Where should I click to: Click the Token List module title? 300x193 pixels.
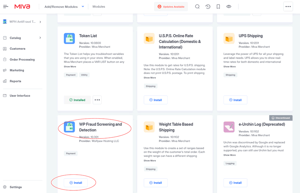coord(88,36)
